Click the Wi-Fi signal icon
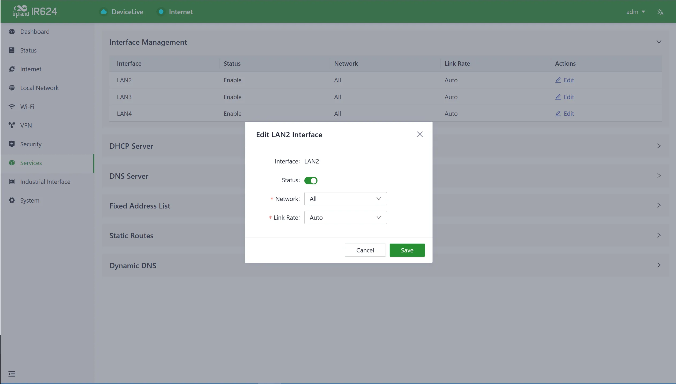The width and height of the screenshot is (676, 384). [12, 107]
